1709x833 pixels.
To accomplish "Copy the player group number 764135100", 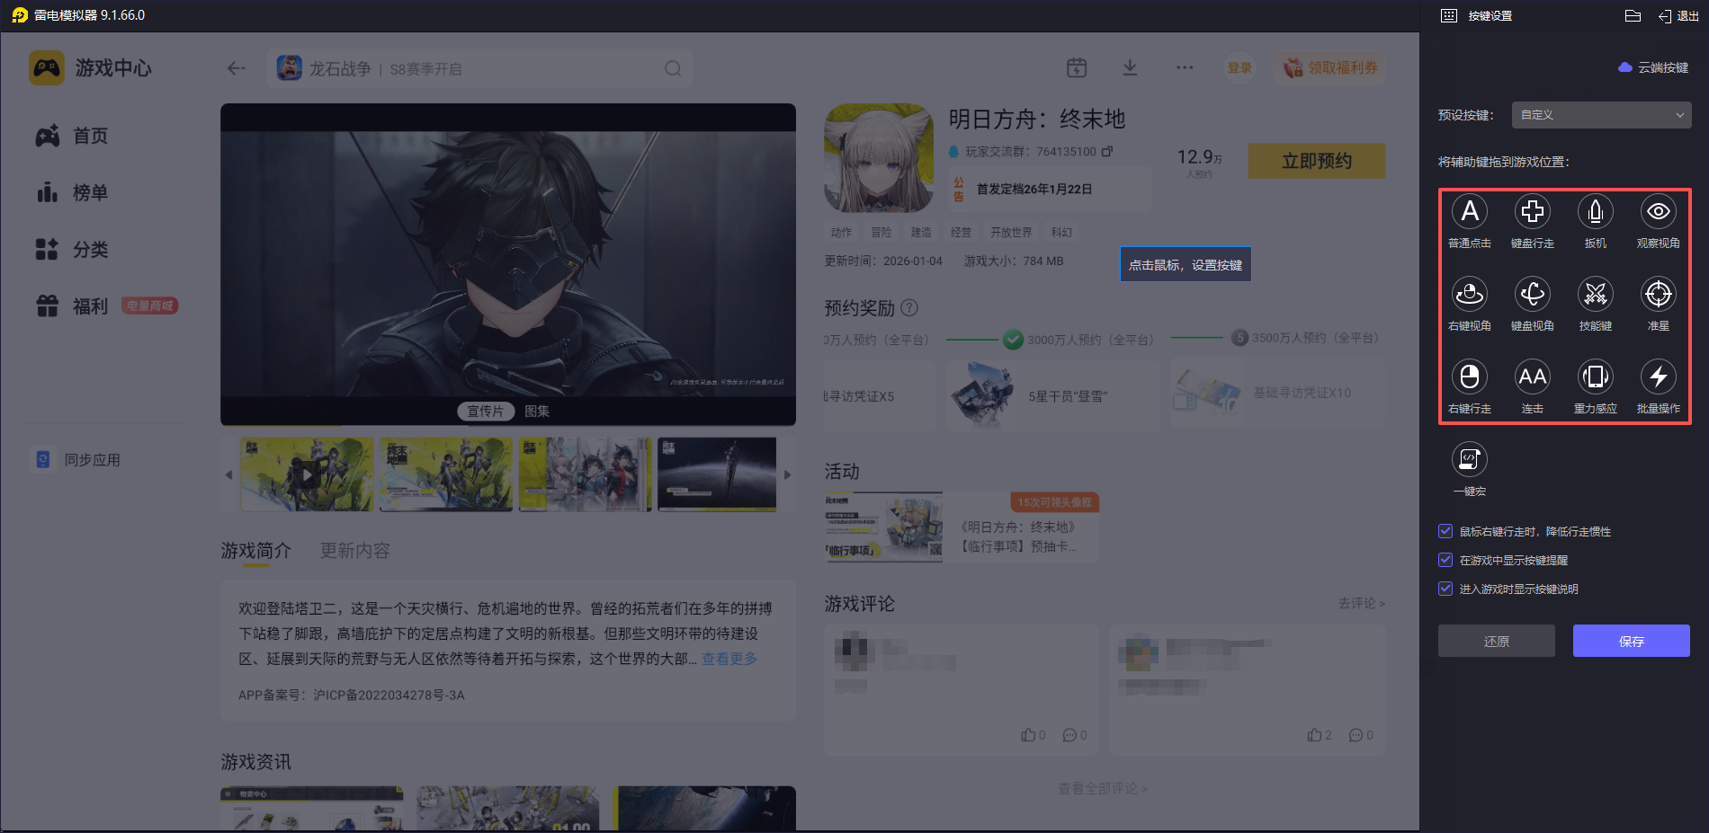I will 1107,151.
